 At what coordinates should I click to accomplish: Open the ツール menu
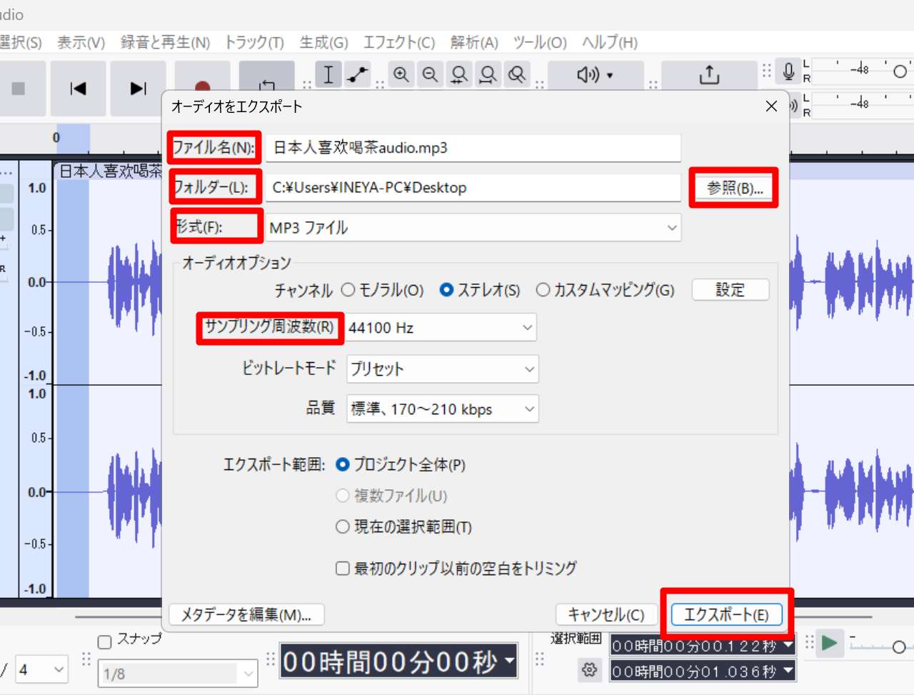click(540, 43)
